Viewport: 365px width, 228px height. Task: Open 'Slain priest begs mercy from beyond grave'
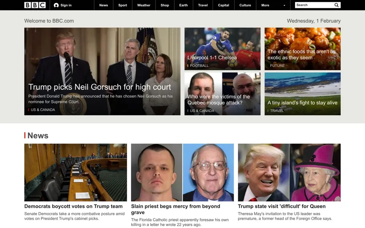(176, 209)
